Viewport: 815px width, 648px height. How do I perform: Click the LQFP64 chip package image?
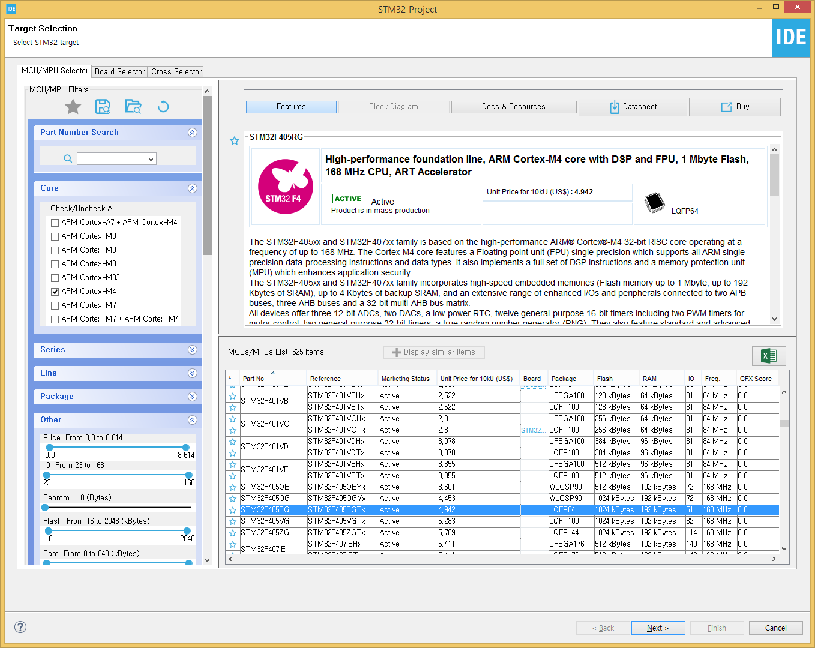(654, 203)
